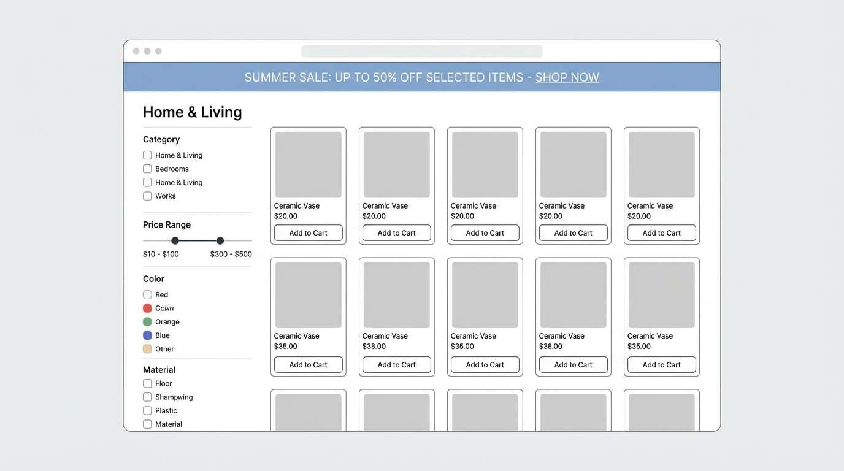Image resolution: width=844 pixels, height=471 pixels.
Task: Click the left Price Range slider handle
Action: point(174,240)
